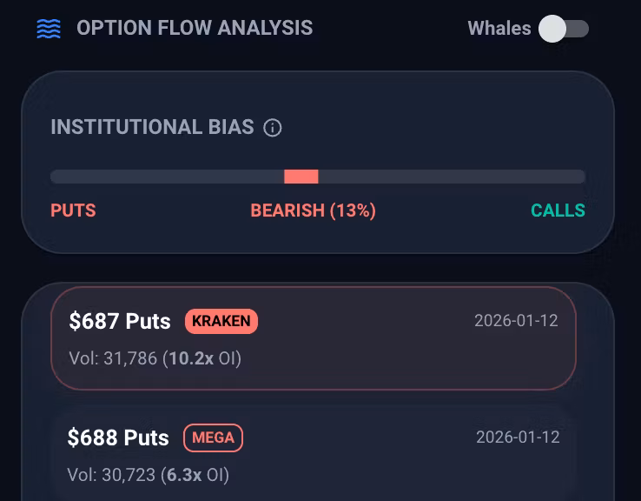Click the Whales label text
This screenshot has width=641, height=501.
tap(499, 29)
